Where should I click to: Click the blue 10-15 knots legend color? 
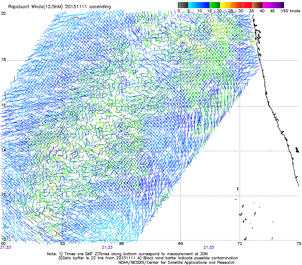pos(204,5)
